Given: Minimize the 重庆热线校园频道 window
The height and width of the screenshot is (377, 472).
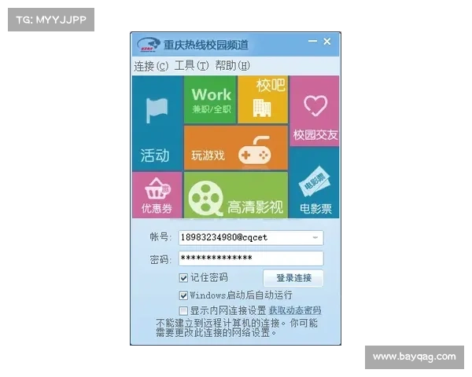Looking at the screenshot, I should point(313,41).
